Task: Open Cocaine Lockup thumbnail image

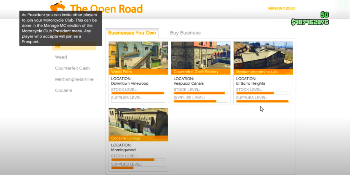Action: point(138,122)
